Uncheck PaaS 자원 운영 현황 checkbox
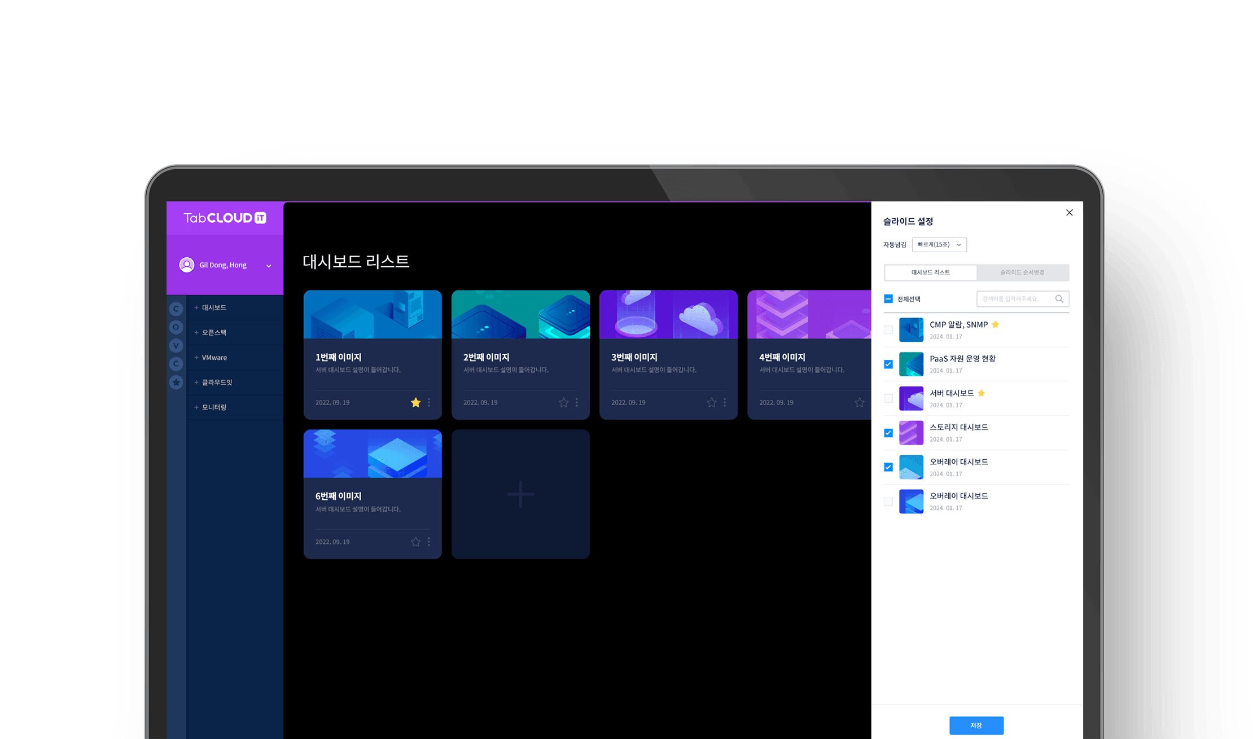1253x739 pixels. point(888,364)
